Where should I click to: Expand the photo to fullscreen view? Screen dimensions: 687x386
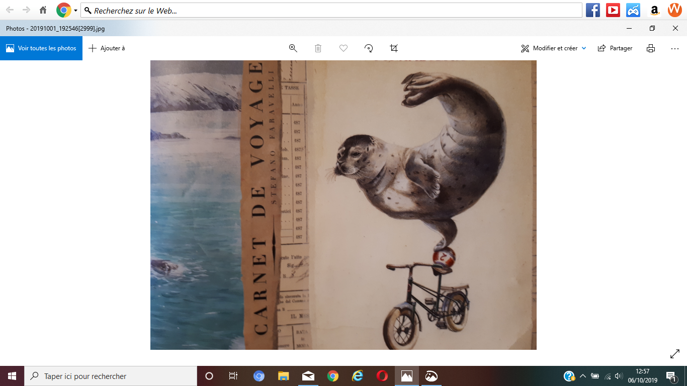click(x=675, y=354)
